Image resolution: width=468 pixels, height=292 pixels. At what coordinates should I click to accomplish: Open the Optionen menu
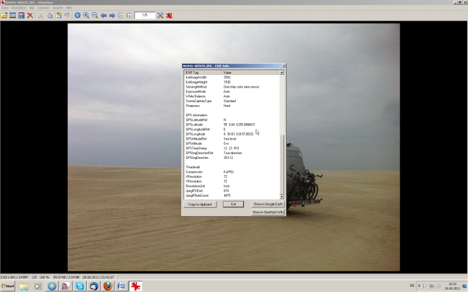tap(43, 8)
